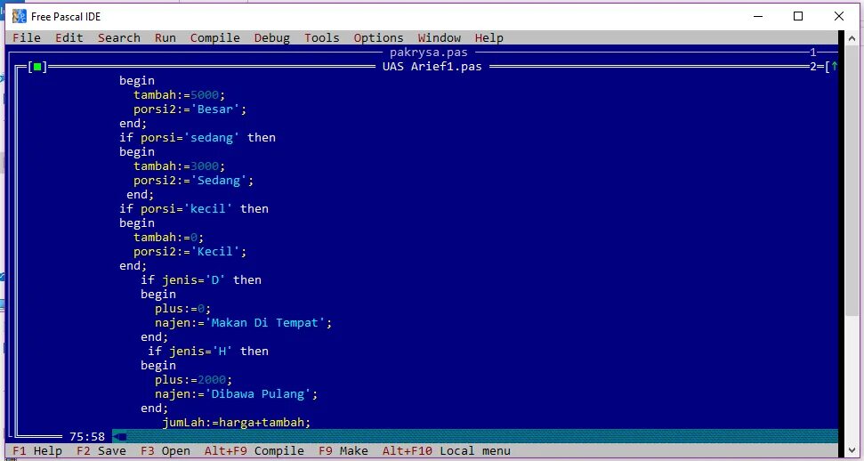Click the UAS Arief1.pas window title
This screenshot has height=461, width=864.
pos(432,67)
